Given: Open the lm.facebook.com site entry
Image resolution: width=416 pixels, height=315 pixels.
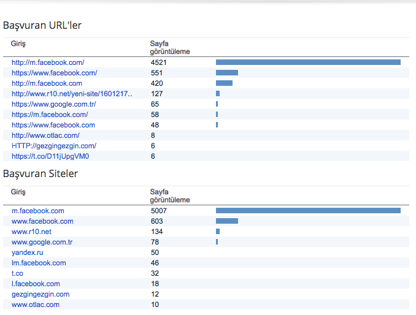Looking at the screenshot, I should tap(39, 263).
